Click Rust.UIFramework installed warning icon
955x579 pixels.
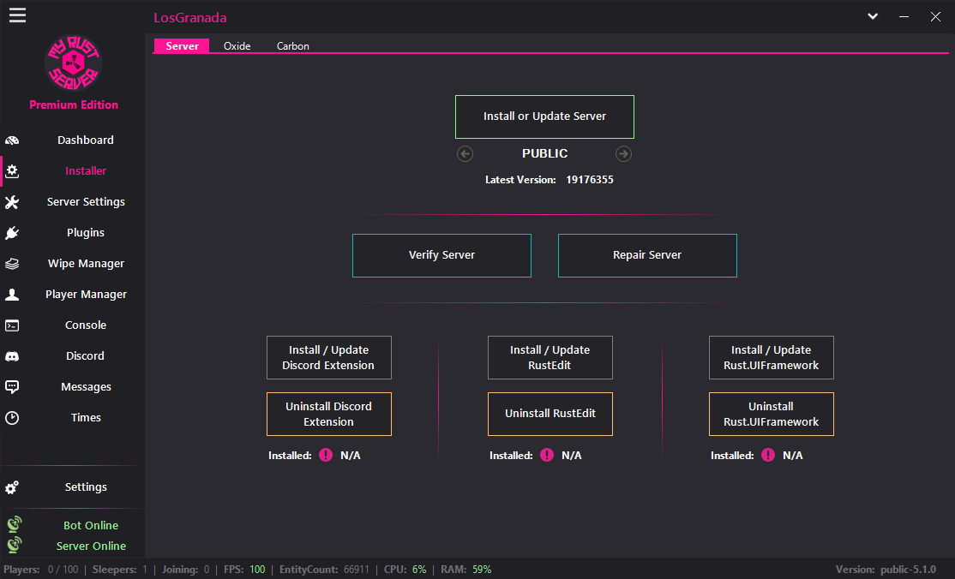[x=768, y=455]
